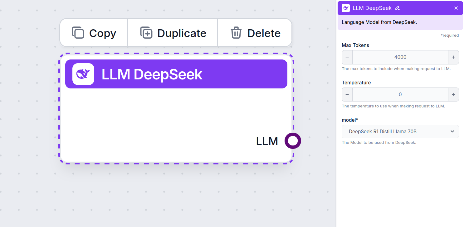The height and width of the screenshot is (227, 464).
Task: Click the chevron next to DeepSeek R1 Distill Llama 70B
Action: pos(452,131)
